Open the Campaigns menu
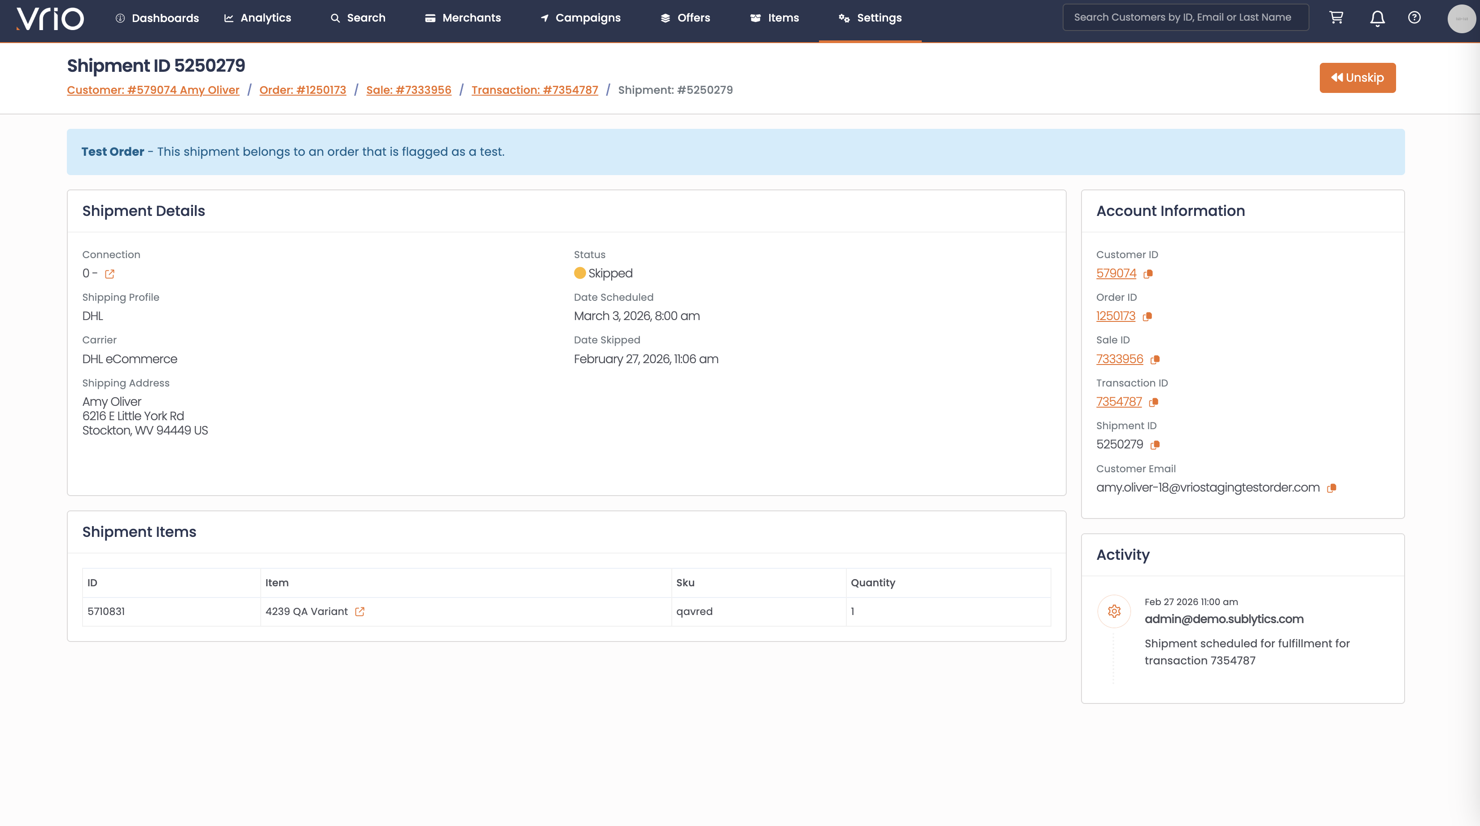 click(580, 18)
